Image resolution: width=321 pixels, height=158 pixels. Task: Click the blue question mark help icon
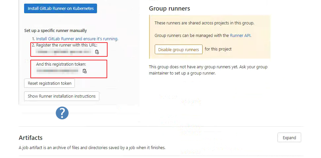pos(62,113)
